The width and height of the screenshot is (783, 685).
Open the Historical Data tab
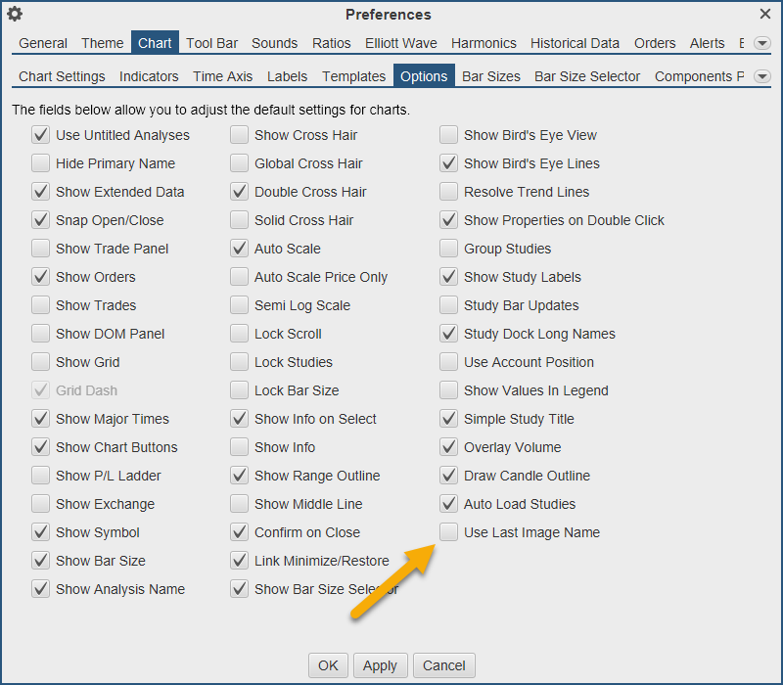coord(575,43)
